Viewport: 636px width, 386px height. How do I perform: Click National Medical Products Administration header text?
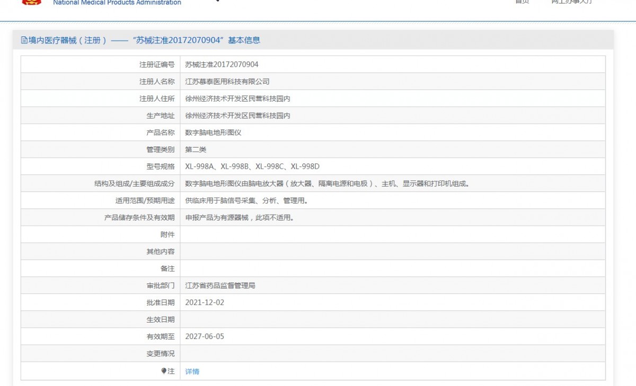click(117, 3)
